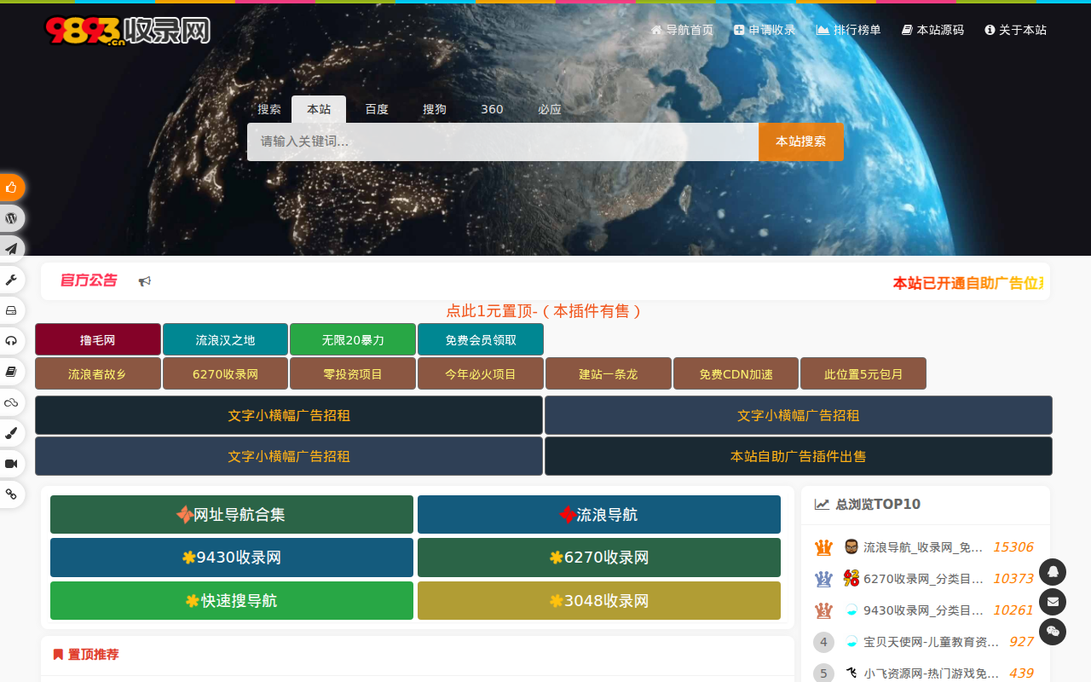Click the silver crown rank-two icon
Screen dimensions: 1091x682
tap(823, 579)
